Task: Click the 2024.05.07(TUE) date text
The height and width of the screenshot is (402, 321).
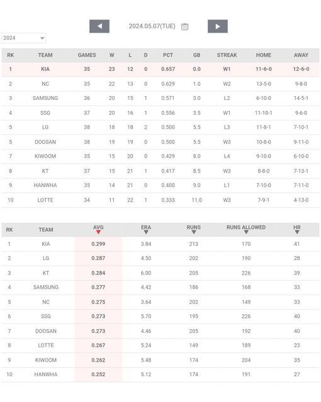Action: pyautogui.click(x=152, y=26)
